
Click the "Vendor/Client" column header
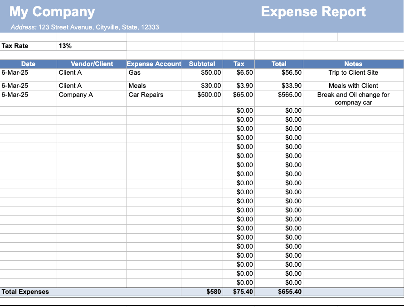(92, 64)
